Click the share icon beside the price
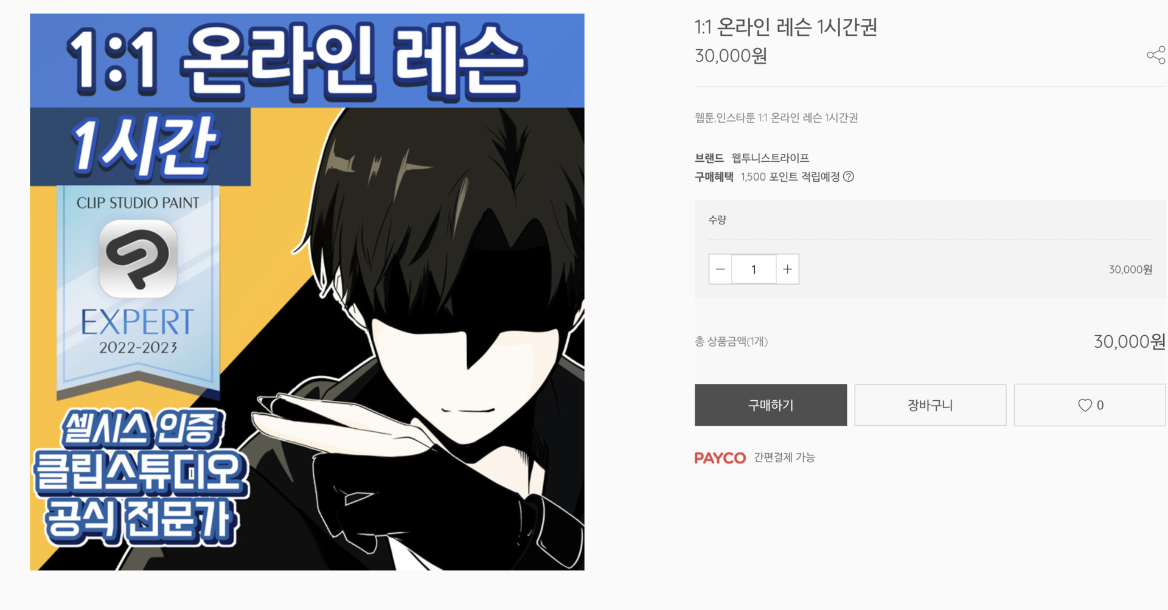Image resolution: width=1168 pixels, height=610 pixels. tap(1156, 55)
